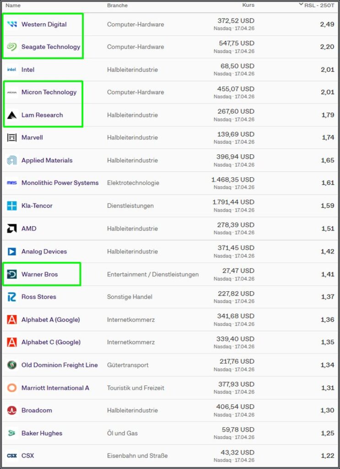Sort the table by Name column

point(13,5)
